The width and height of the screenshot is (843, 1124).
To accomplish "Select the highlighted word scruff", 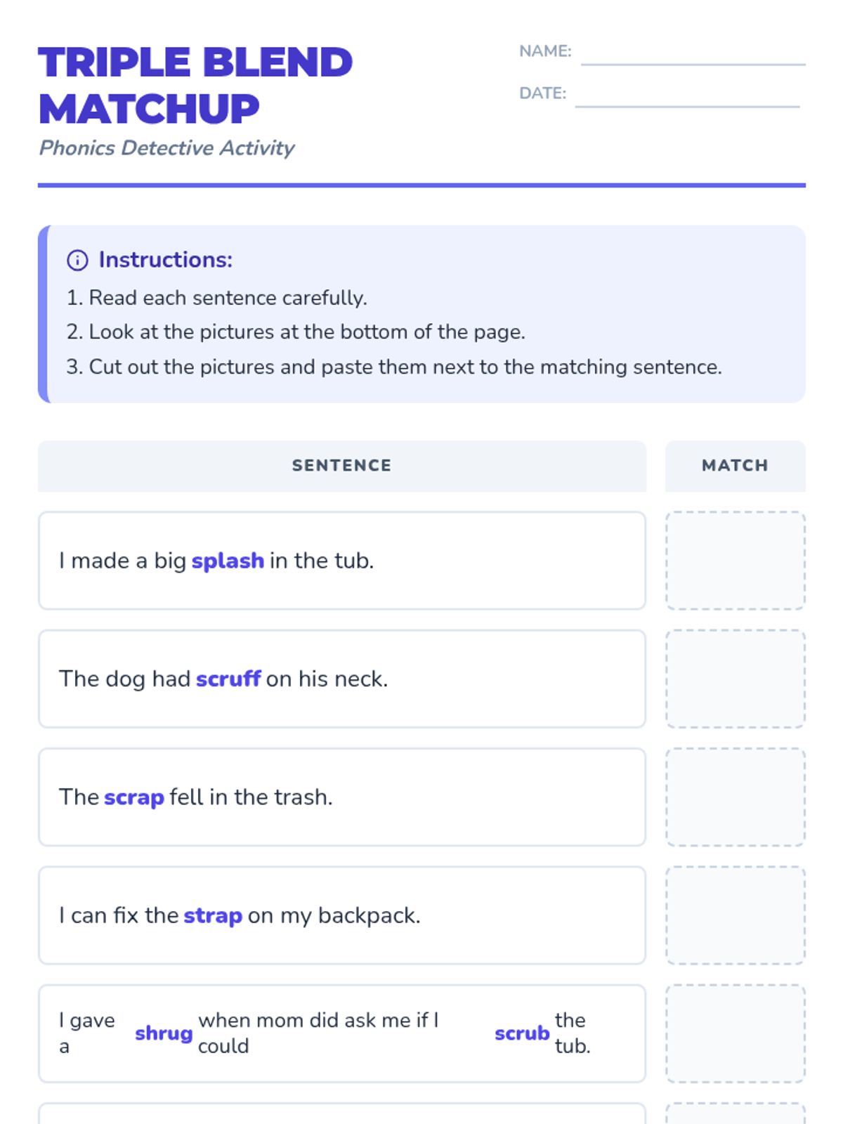I will [228, 679].
